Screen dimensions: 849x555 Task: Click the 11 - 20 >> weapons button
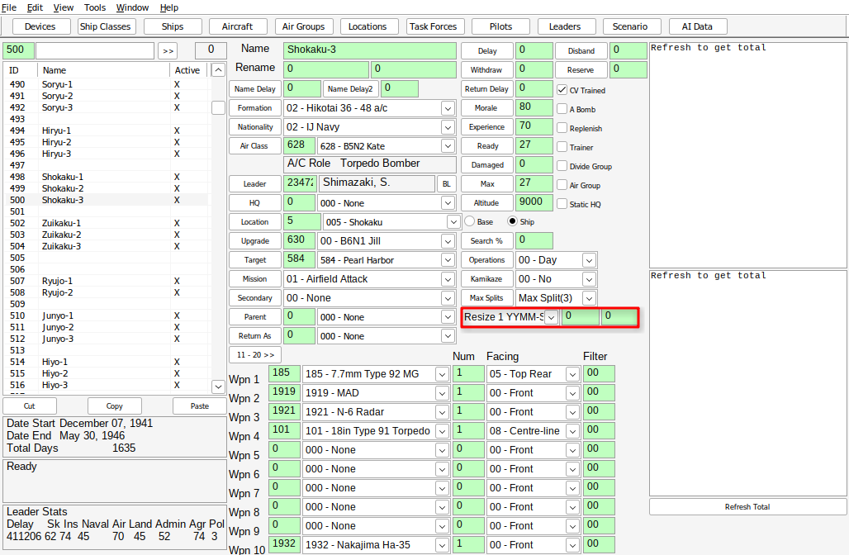[x=255, y=354]
